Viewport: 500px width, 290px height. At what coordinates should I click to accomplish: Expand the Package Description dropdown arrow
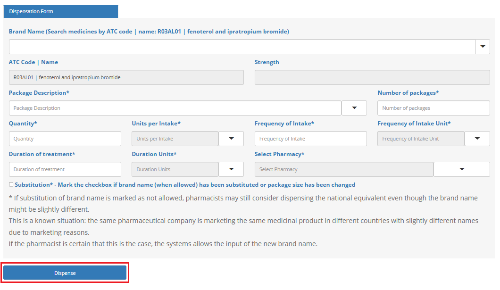(x=354, y=108)
